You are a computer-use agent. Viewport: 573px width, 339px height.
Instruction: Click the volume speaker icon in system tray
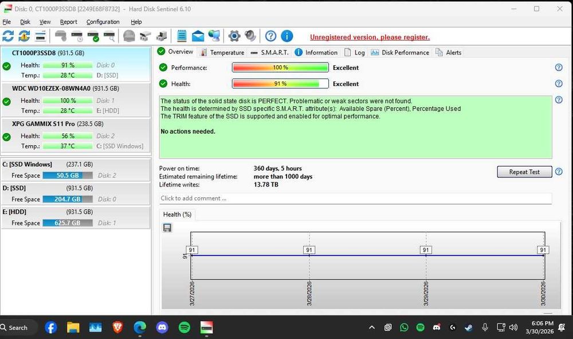[513, 328]
